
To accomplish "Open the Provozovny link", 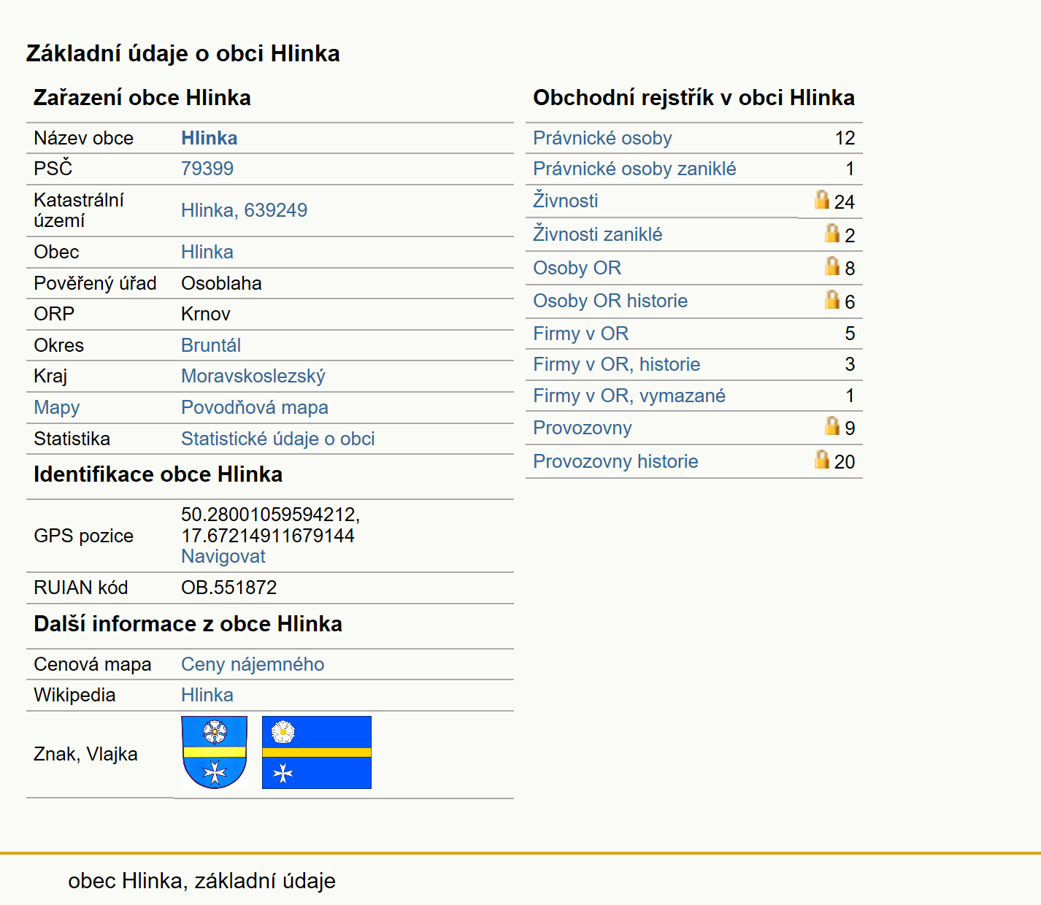I will tap(583, 428).
